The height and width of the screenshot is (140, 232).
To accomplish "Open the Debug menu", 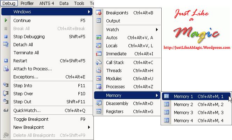I will [9, 3].
